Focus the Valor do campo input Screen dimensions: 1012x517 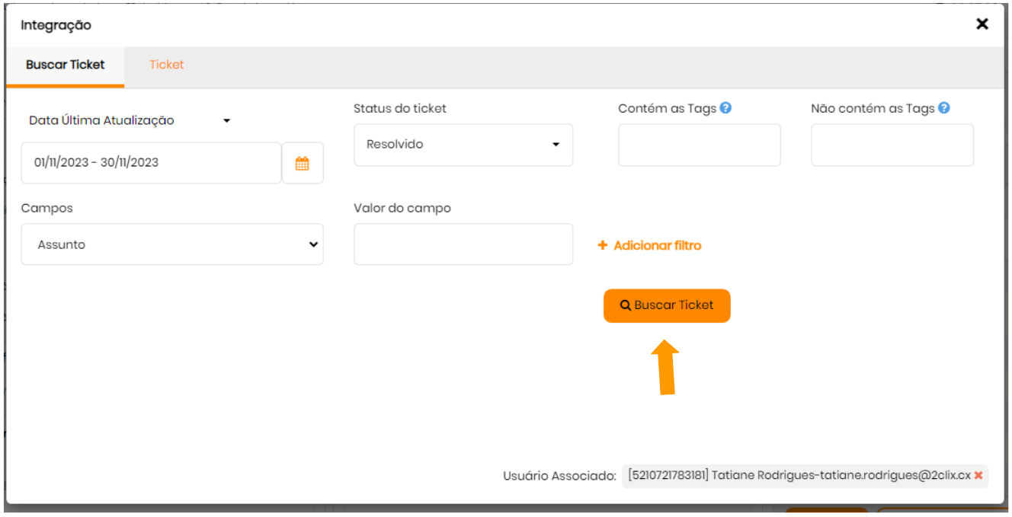[463, 244]
